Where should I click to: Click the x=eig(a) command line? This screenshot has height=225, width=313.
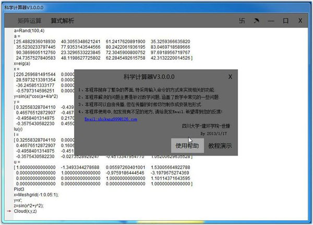point(22,64)
